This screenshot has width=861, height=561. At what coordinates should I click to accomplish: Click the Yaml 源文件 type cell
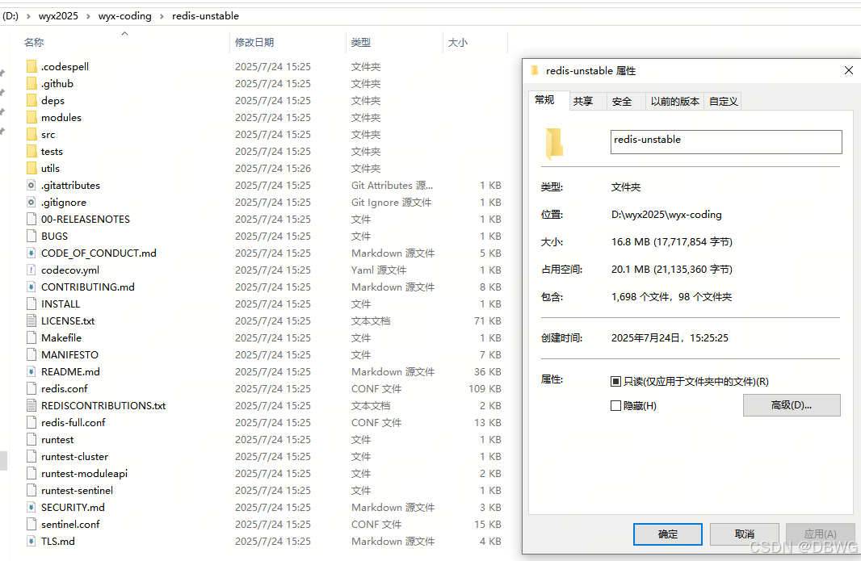click(379, 270)
